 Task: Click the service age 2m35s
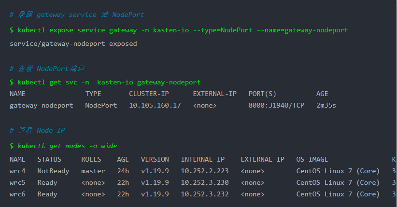tap(326, 106)
